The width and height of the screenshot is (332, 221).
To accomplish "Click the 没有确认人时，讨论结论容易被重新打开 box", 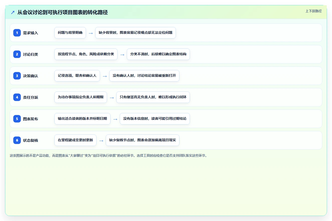I will pos(144,76).
